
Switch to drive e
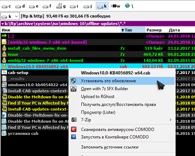[x=34, y=6]
